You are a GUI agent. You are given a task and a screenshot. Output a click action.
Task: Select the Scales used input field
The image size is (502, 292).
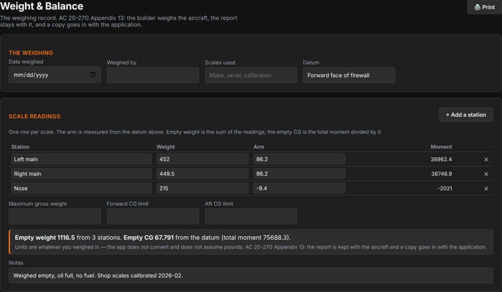251,75
